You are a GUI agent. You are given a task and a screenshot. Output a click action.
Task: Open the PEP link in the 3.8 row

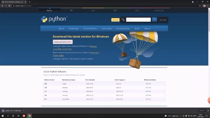coord(148,88)
